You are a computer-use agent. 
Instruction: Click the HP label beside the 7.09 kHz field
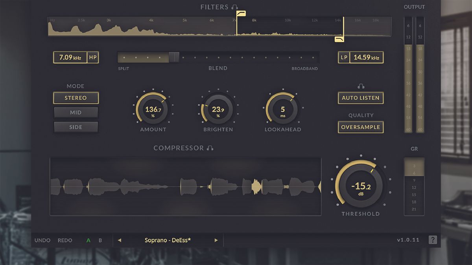[94, 57]
